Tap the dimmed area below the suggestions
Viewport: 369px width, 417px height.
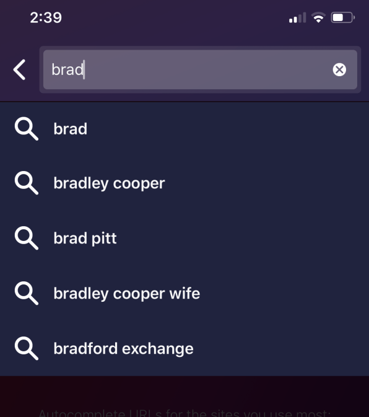[x=184, y=392]
